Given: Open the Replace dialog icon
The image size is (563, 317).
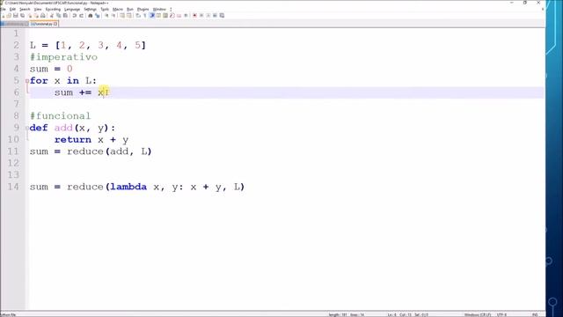Looking at the screenshot, I should point(97,16).
